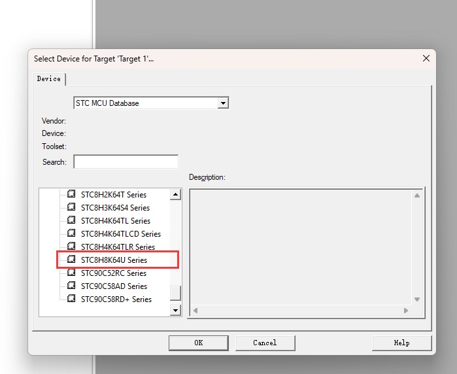Click Description box scroll right arrow
The image size is (457, 374).
(406, 311)
